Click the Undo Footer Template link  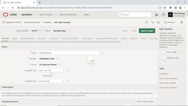pyautogui.click(x=168, y=88)
